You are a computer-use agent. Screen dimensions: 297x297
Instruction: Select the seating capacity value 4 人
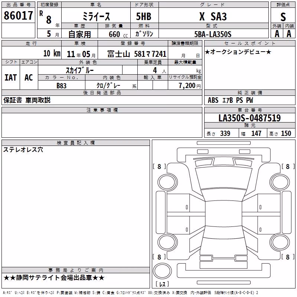159,71
